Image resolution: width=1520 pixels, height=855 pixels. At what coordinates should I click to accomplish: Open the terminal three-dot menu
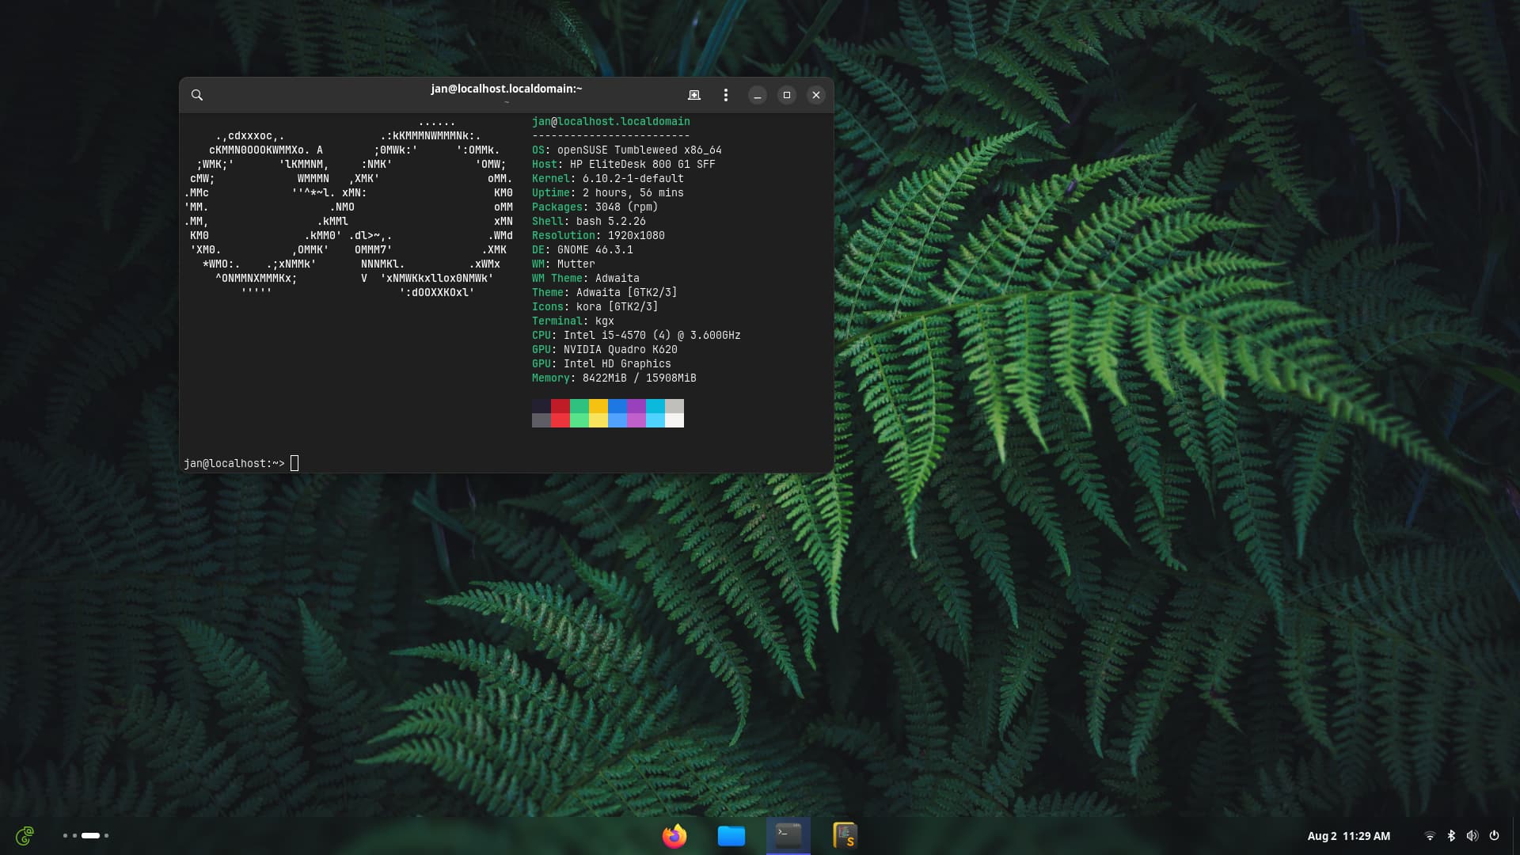(725, 95)
